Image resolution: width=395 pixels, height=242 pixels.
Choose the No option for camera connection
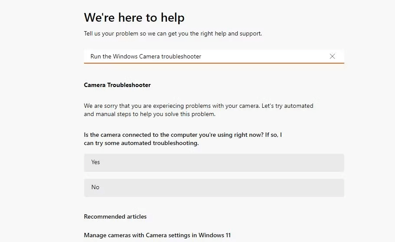[x=214, y=187]
